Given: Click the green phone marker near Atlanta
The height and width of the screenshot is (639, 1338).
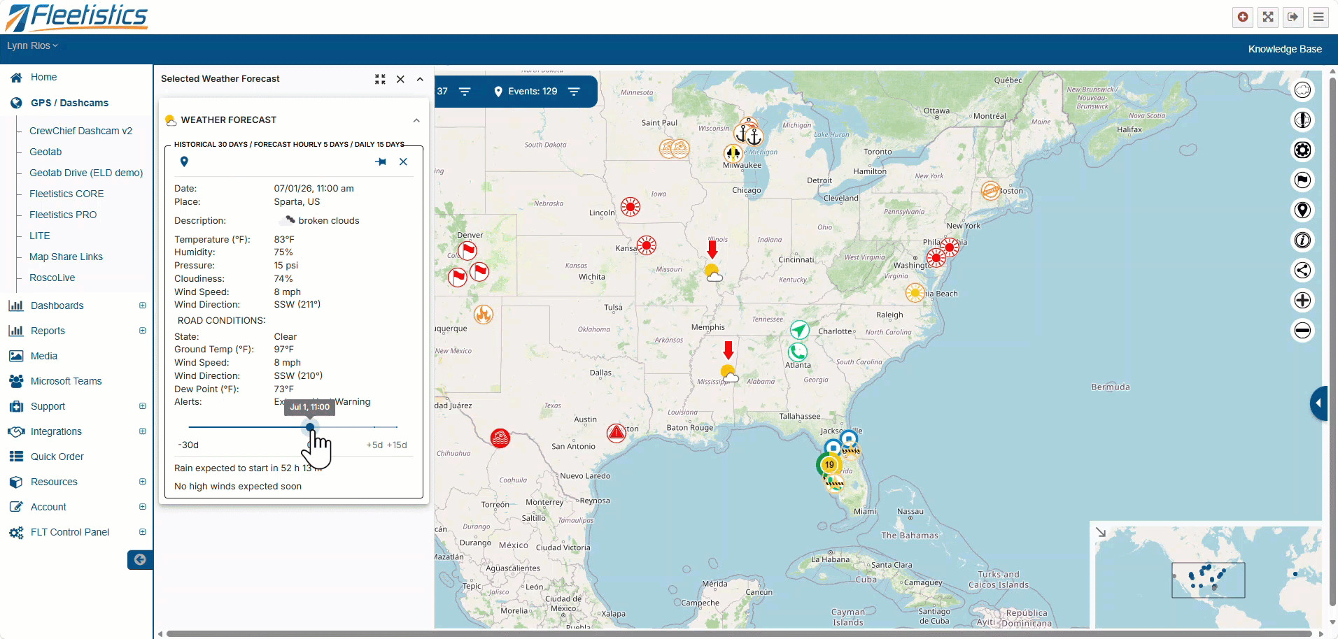Looking at the screenshot, I should [798, 352].
